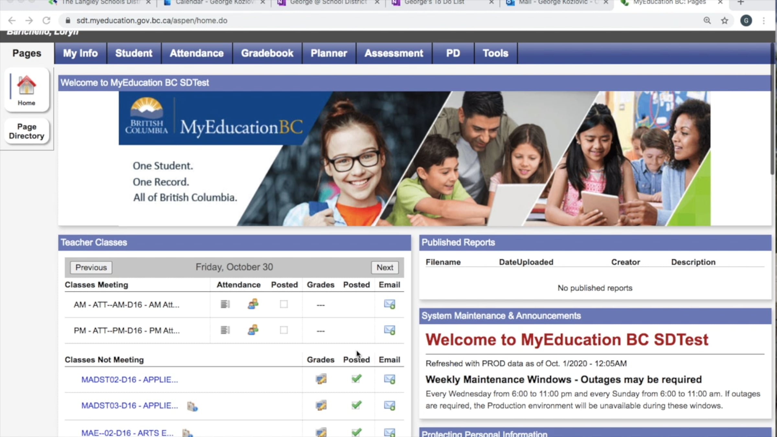This screenshot has width=777, height=437.
Task: Switch to the Mail browser tab
Action: click(x=557, y=3)
